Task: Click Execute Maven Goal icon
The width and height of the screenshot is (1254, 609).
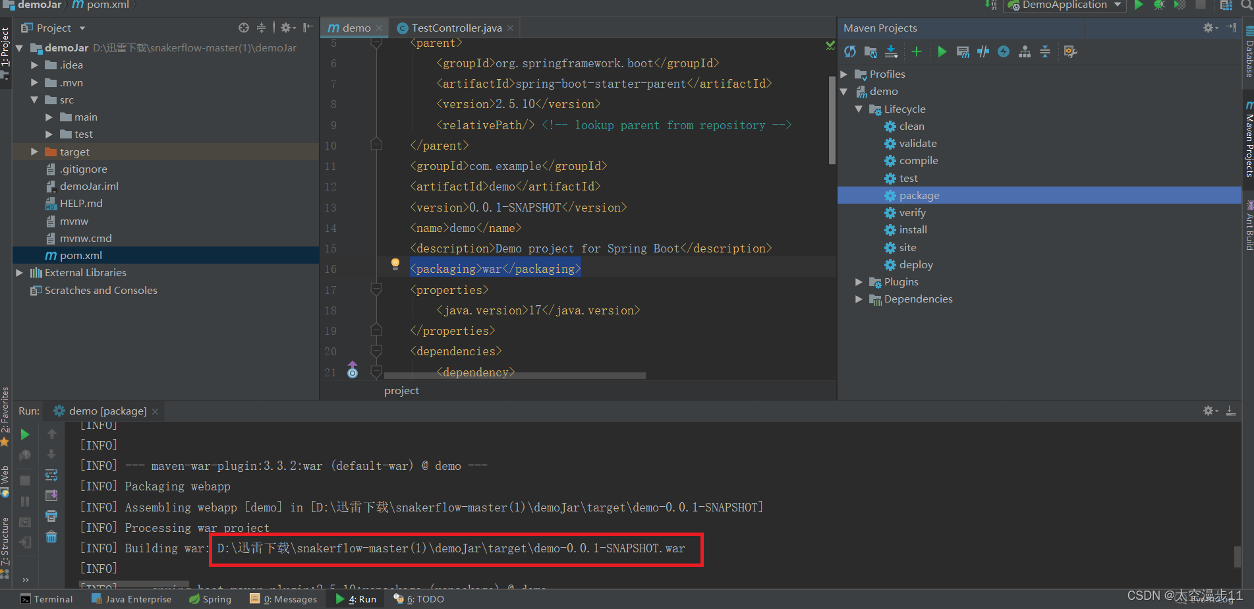Action: tap(963, 51)
